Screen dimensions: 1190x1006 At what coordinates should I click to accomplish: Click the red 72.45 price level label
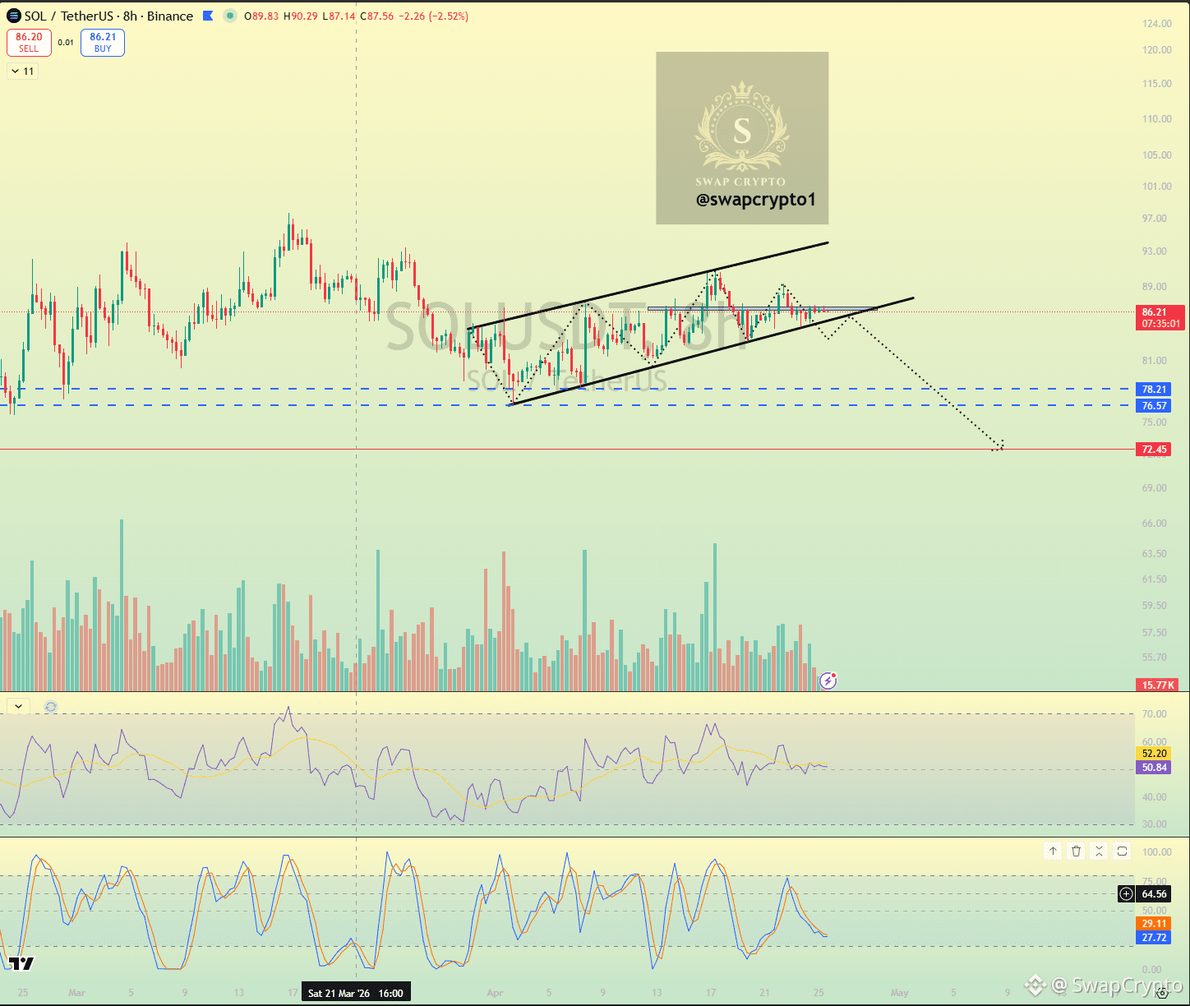pos(1154,450)
